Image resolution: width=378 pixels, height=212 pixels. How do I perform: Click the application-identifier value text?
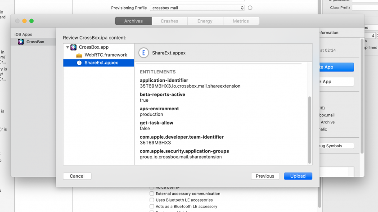(190, 86)
